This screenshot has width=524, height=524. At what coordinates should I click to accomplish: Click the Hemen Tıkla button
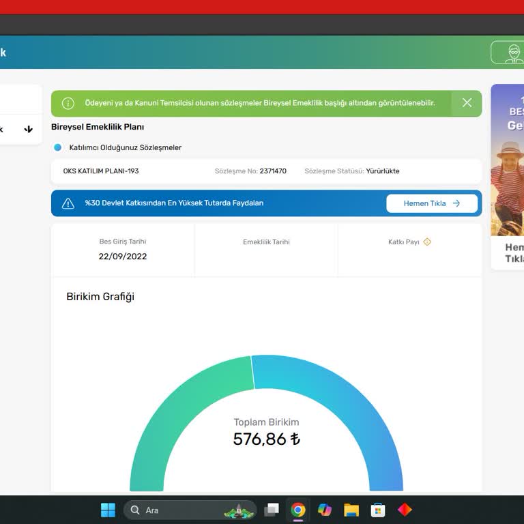pyautogui.click(x=432, y=203)
